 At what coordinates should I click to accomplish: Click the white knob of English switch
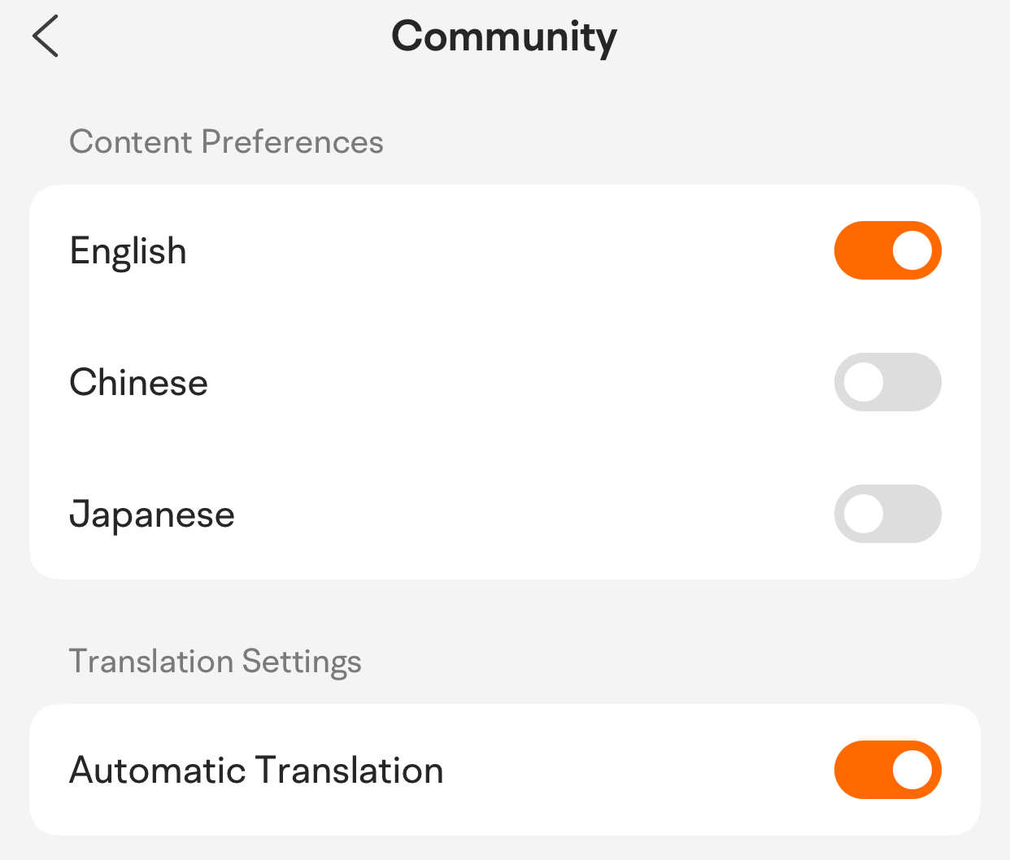pos(912,250)
